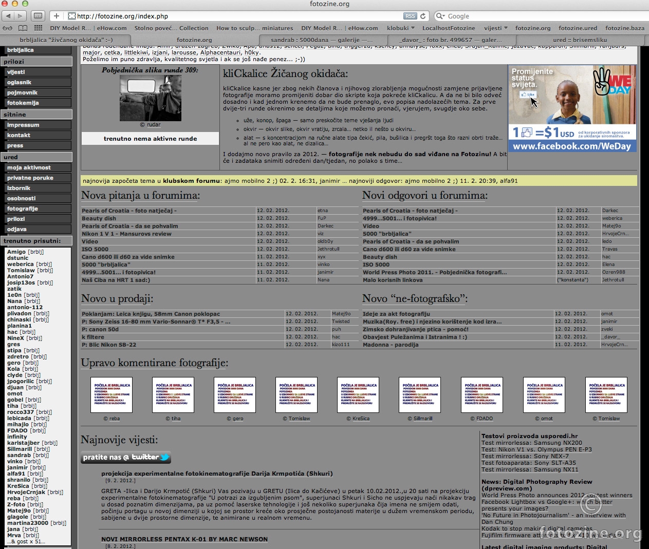Select the fotozine.org browser tab
Image resolution: width=649 pixels, height=549 pixels.
click(x=194, y=40)
